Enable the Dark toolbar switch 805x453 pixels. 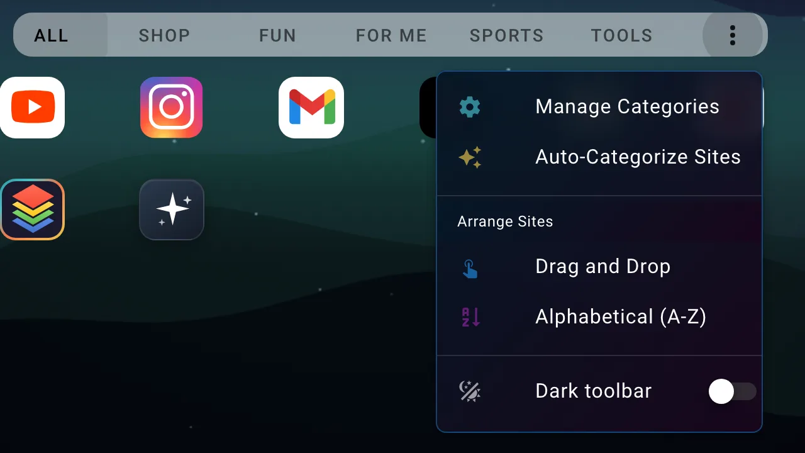[732, 391]
